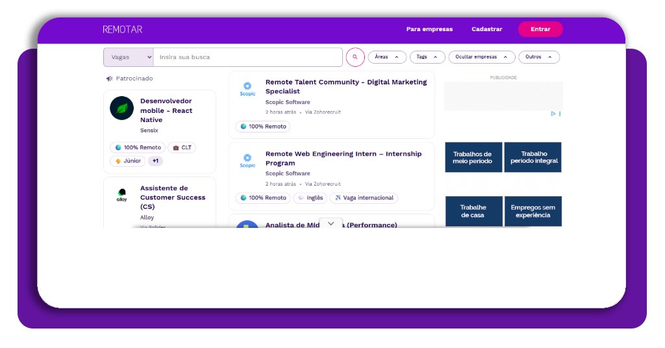The image size is (665, 348).
Task: Click the Inglês language tag
Action: click(310, 198)
